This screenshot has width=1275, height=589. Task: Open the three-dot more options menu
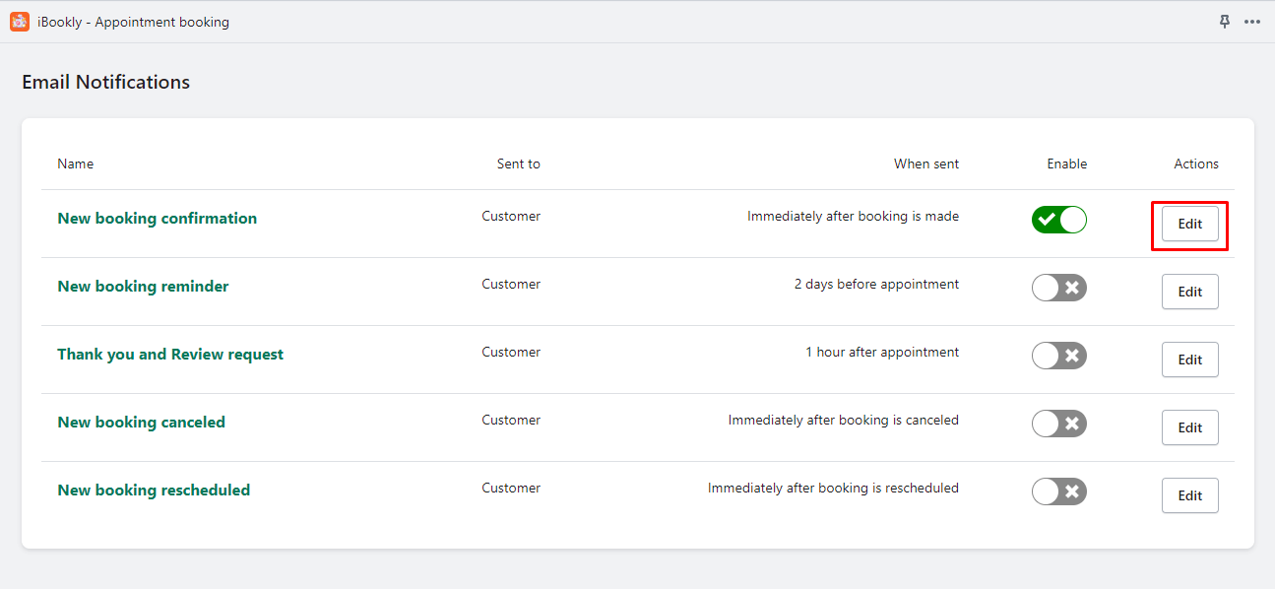point(1252,22)
